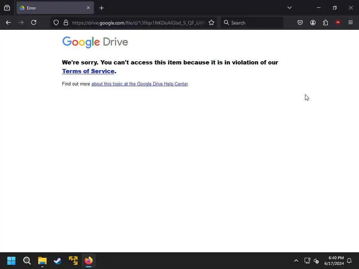
Task: Click into the Firefox Search box
Action: click(x=252, y=23)
